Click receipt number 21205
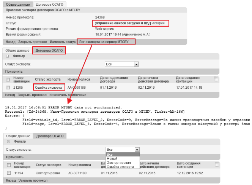The width and height of the screenshot is (252, 185). pos(18,88)
